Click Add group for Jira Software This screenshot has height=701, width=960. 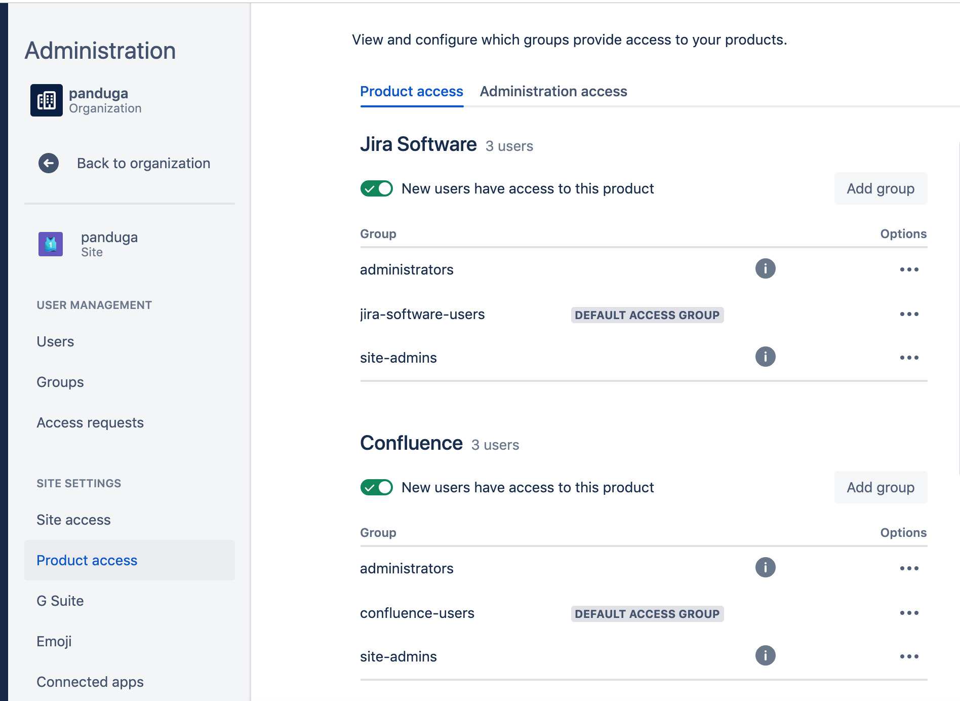point(880,188)
